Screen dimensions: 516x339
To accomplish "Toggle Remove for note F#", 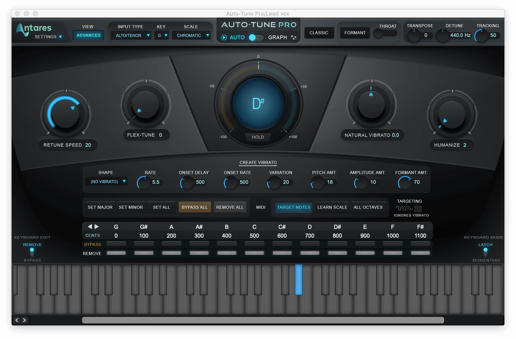I will click(x=420, y=253).
